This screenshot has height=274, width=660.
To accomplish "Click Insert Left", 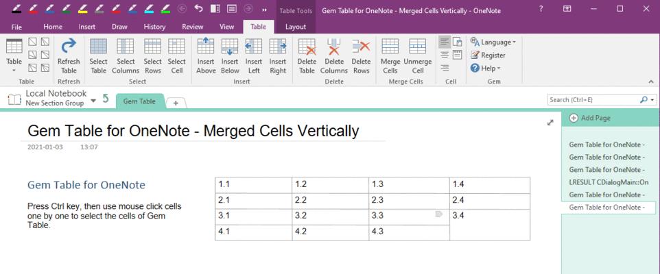I will 254,55.
